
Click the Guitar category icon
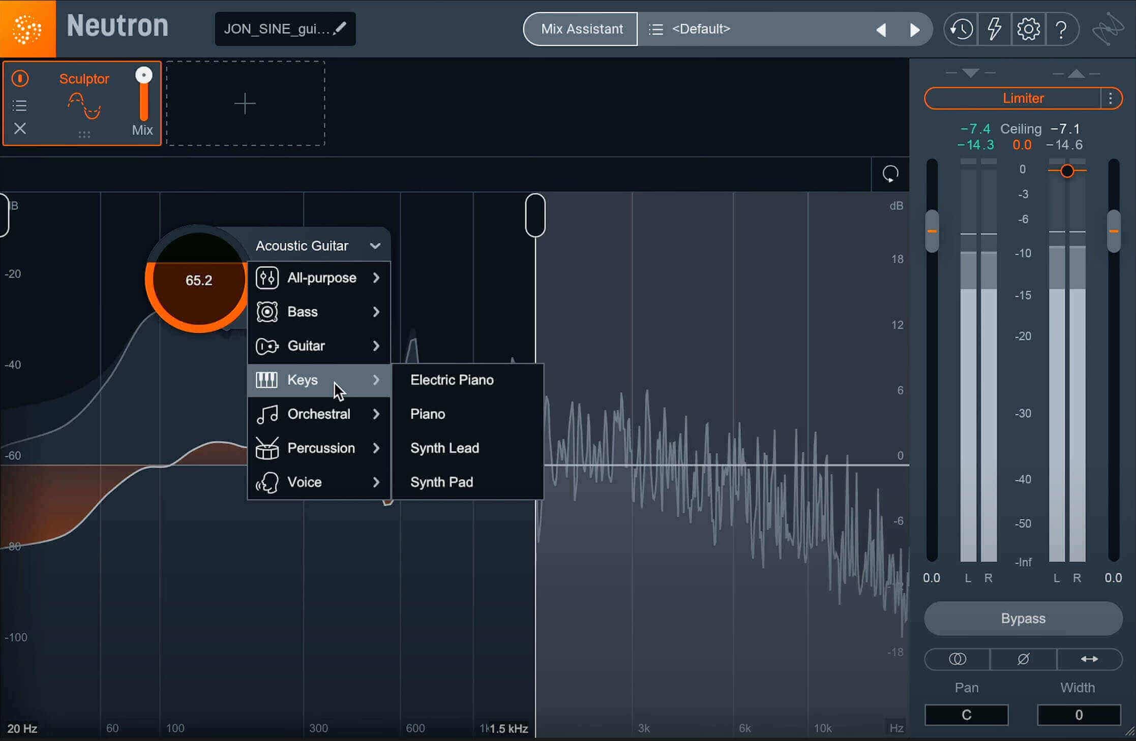[x=267, y=346]
